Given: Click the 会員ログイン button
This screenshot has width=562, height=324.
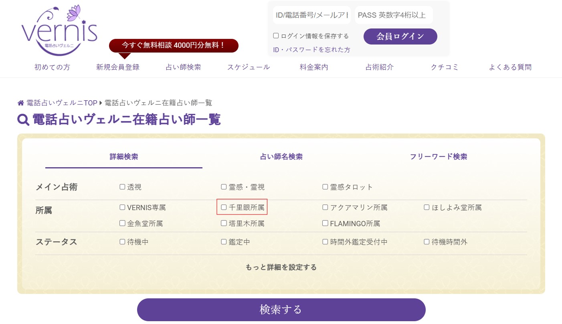Looking at the screenshot, I should pyautogui.click(x=400, y=36).
